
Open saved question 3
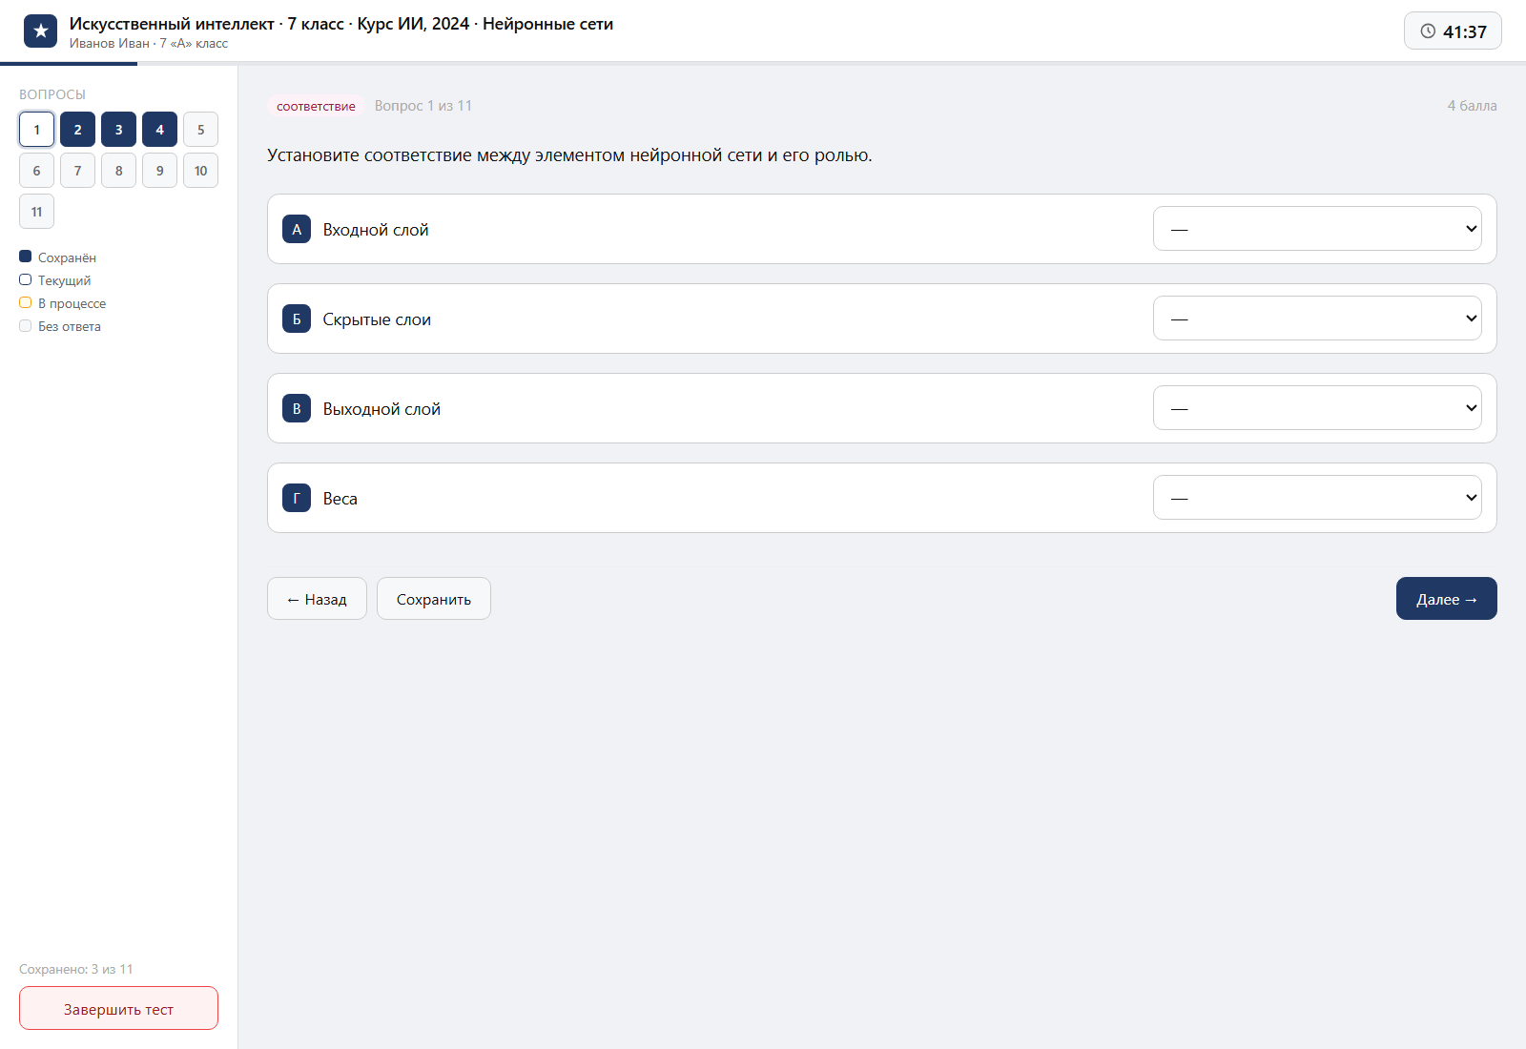coord(118,130)
